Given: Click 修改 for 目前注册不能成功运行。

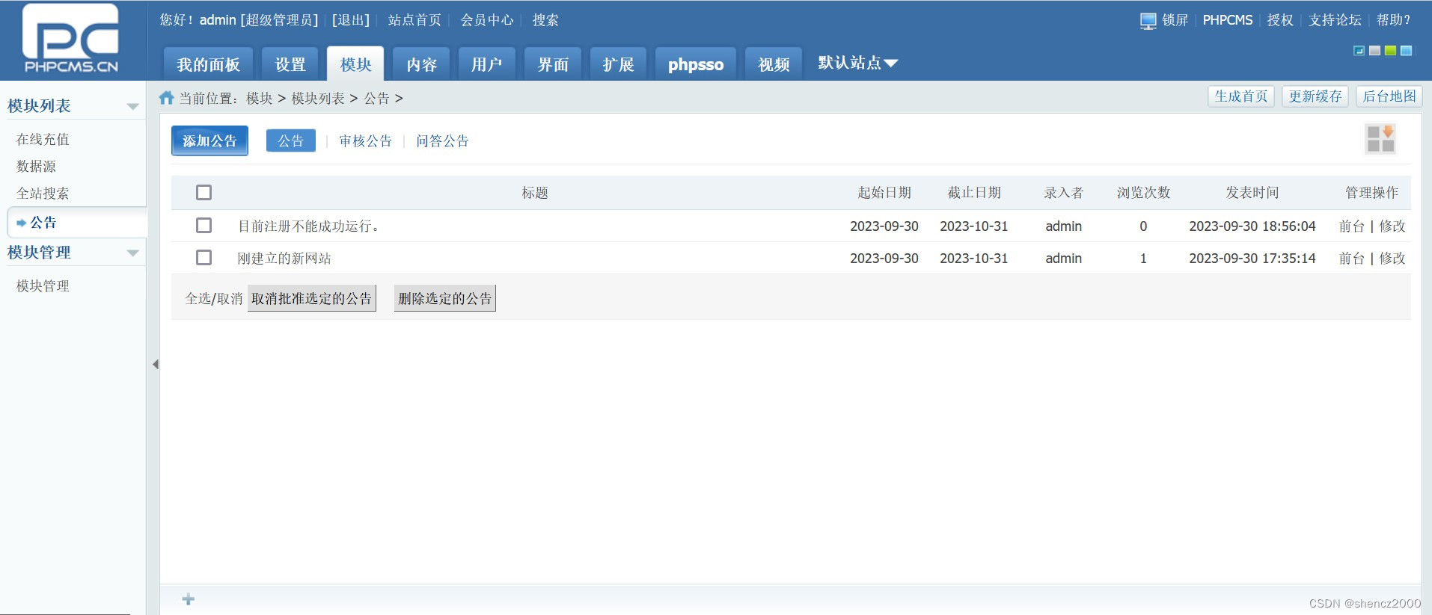Looking at the screenshot, I should (1392, 226).
